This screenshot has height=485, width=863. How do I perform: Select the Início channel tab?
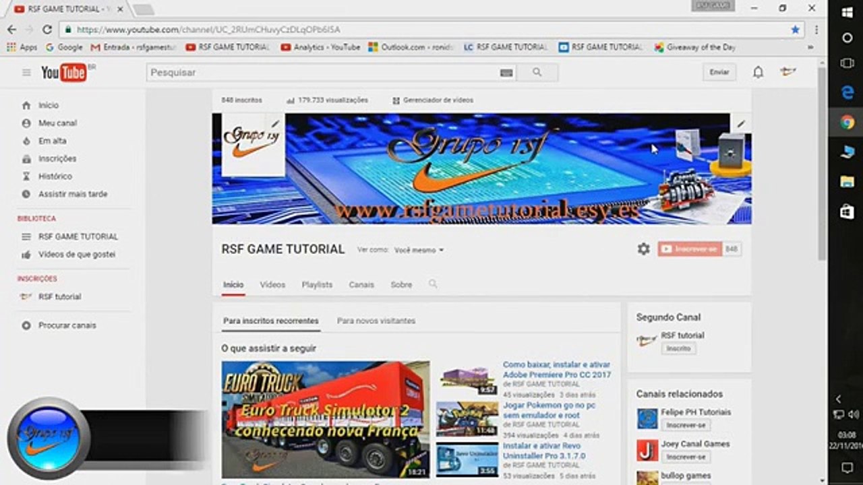coord(233,285)
